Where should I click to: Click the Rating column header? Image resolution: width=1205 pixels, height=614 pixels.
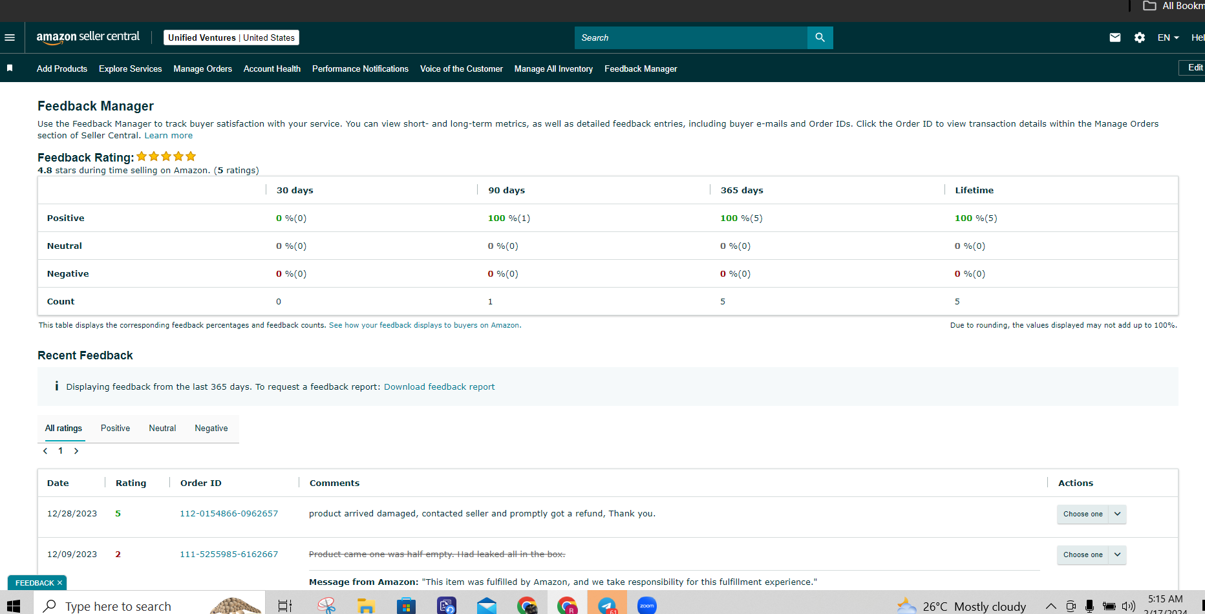tap(131, 483)
